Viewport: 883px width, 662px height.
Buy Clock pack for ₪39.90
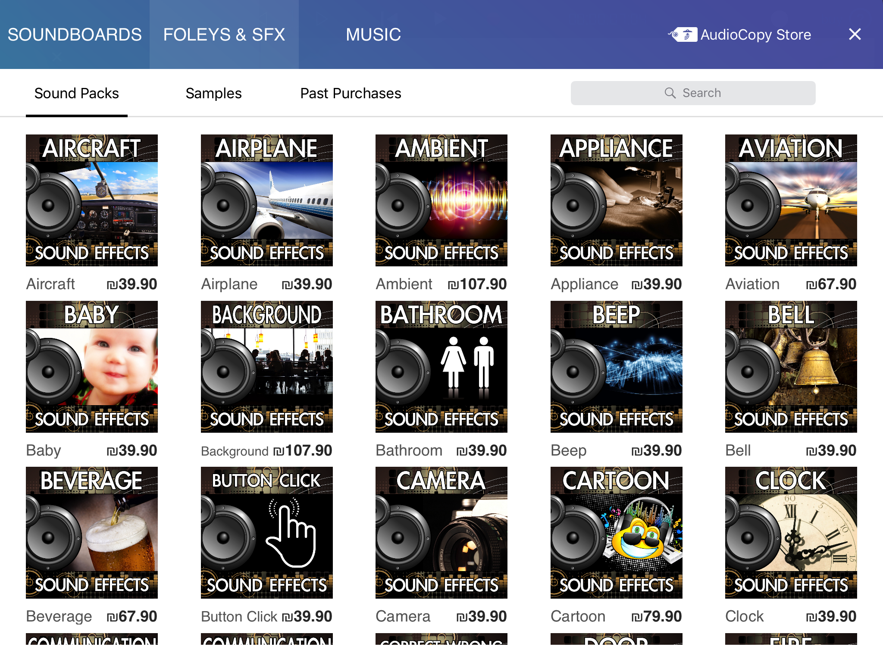pyautogui.click(x=831, y=616)
